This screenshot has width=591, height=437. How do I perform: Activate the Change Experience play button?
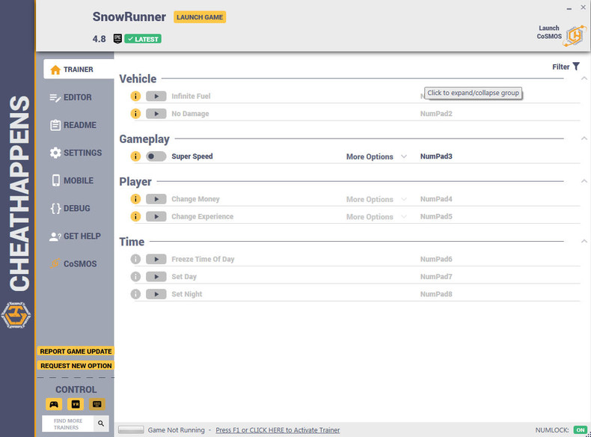(x=156, y=216)
